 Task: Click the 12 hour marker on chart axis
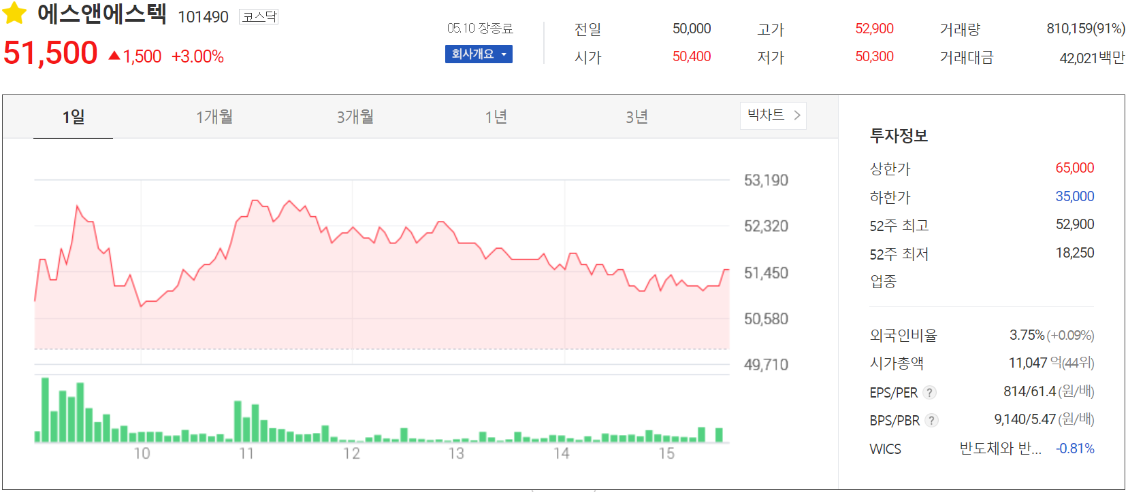coord(351,453)
